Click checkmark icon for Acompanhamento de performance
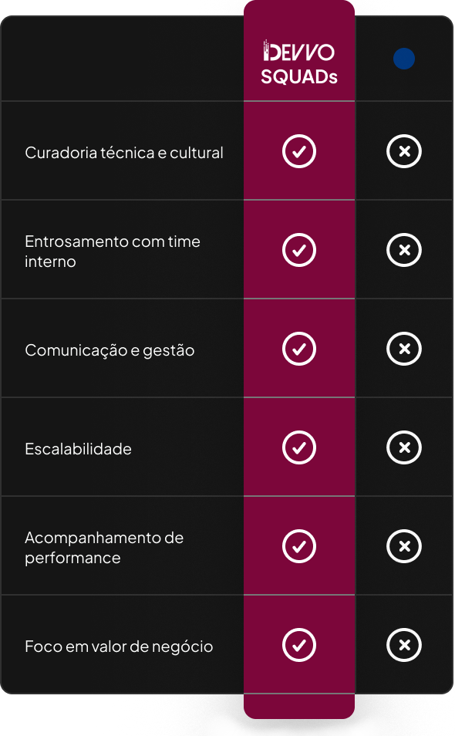This screenshot has width=455, height=736. [299, 546]
